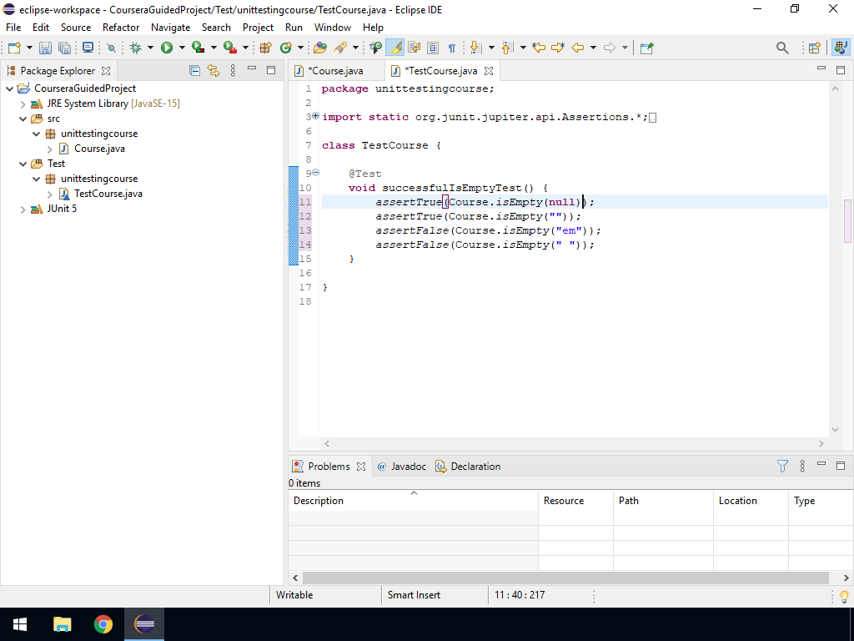The height and width of the screenshot is (641, 854).
Task: Switch to the Course.java editor tab
Action: 336,71
